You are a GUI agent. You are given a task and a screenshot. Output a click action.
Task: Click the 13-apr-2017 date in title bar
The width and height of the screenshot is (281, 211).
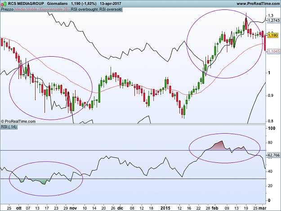111,4
